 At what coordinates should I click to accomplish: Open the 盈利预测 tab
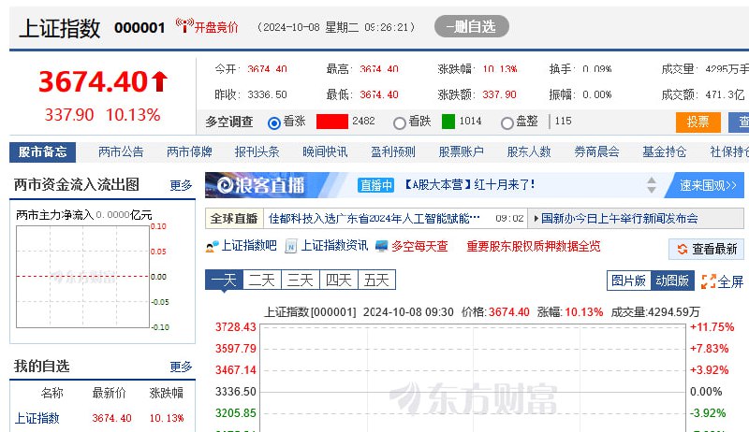[393, 152]
